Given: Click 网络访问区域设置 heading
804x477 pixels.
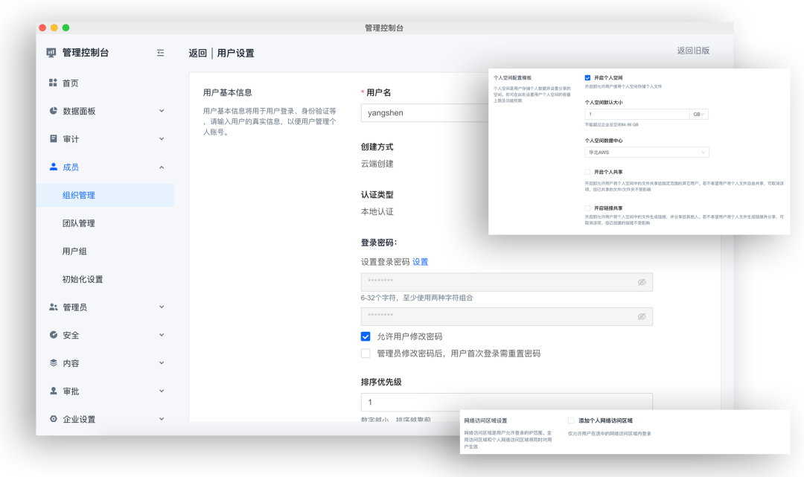Looking at the screenshot, I should 485,420.
